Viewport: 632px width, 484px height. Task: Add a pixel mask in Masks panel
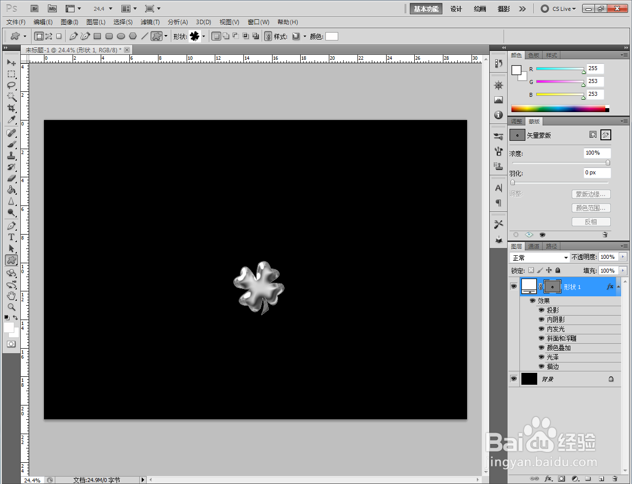pyautogui.click(x=593, y=135)
